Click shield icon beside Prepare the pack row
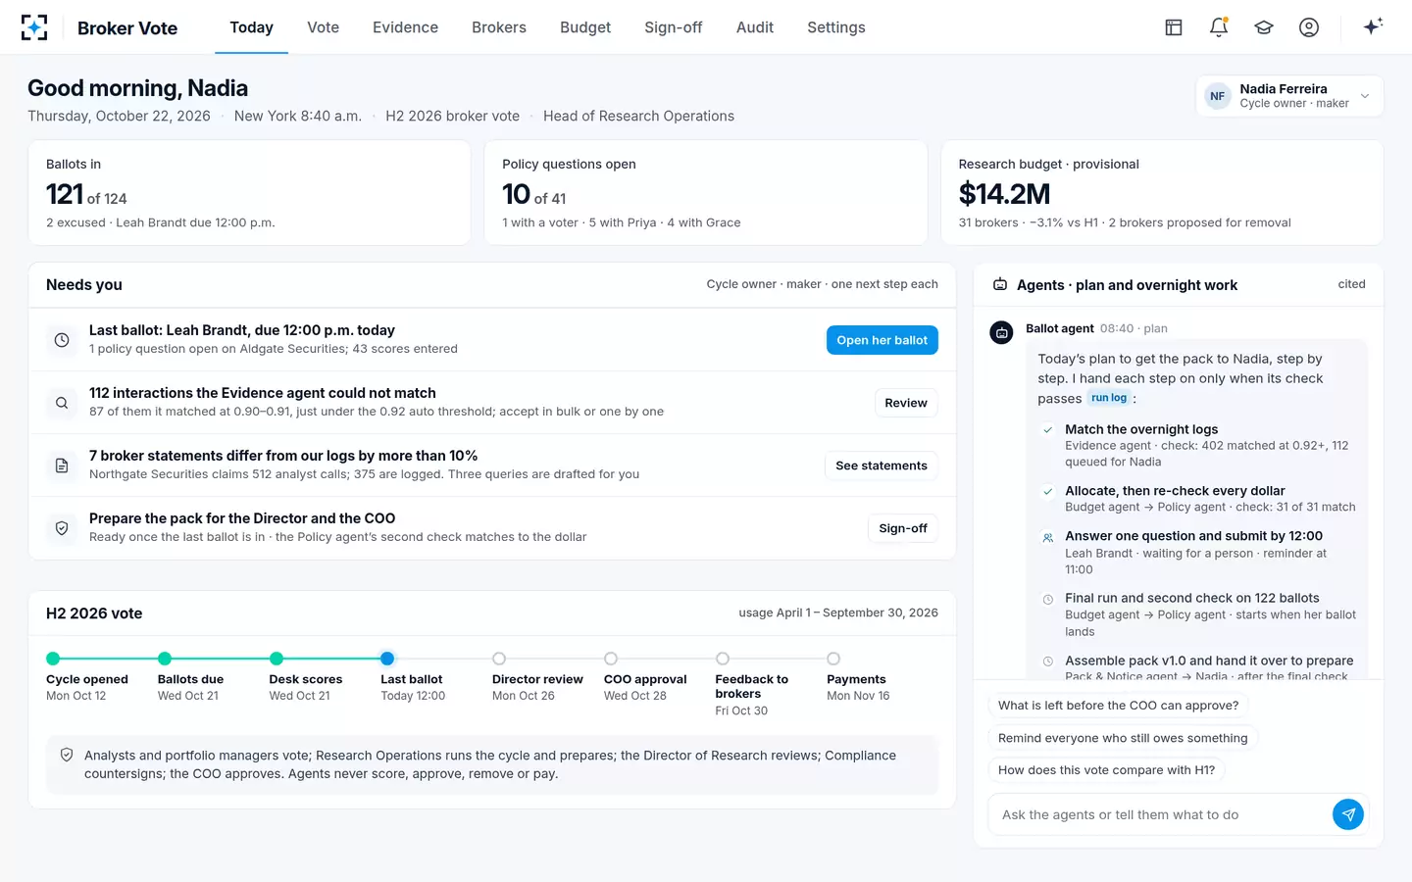 [62, 528]
